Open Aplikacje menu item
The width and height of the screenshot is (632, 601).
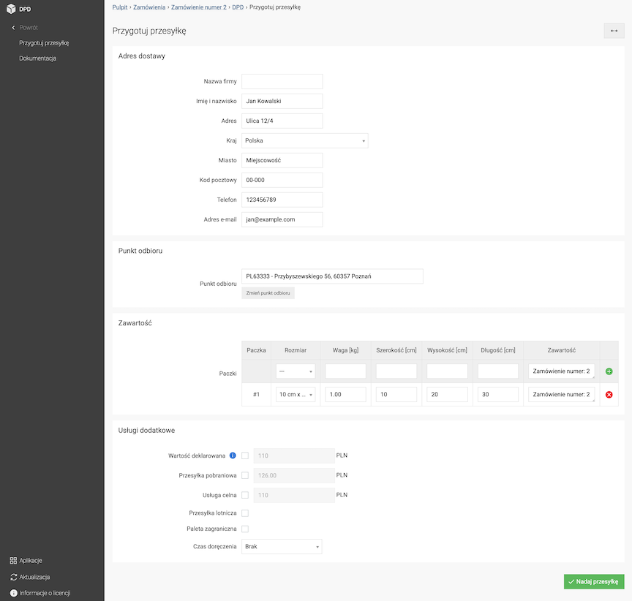31,561
